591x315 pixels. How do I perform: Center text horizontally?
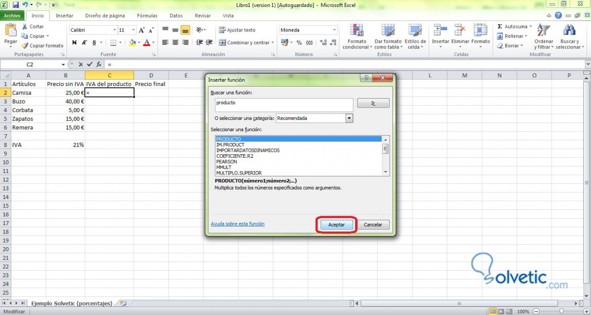tap(175, 43)
